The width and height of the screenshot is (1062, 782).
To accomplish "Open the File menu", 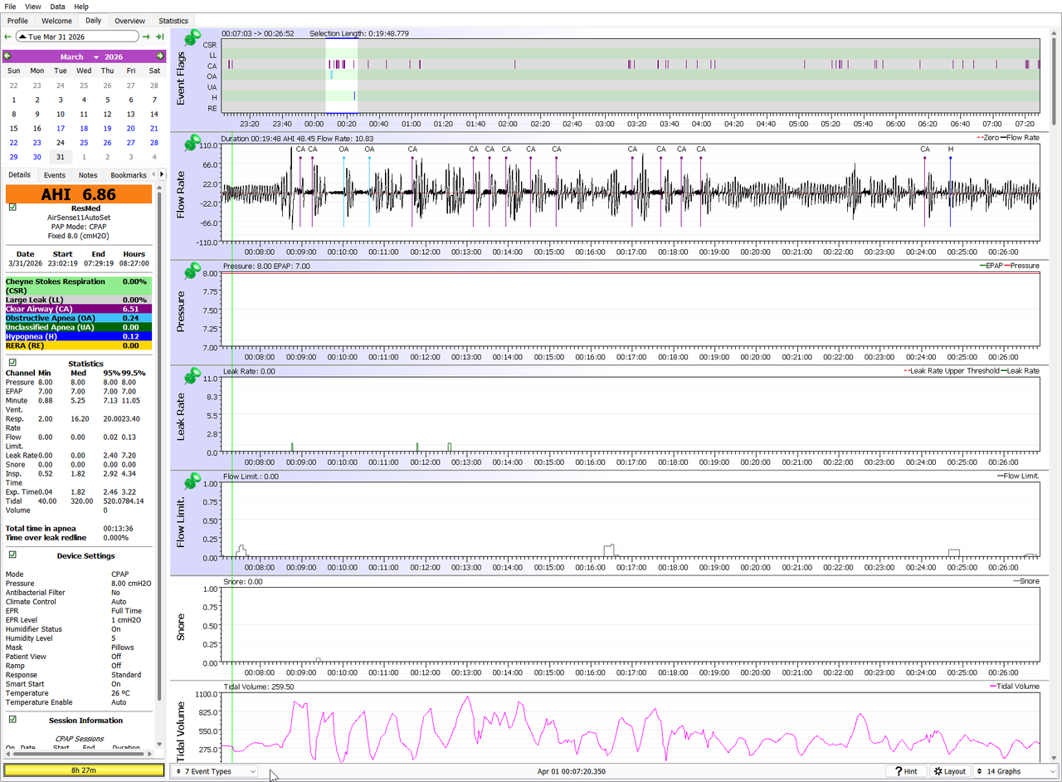I will point(10,6).
